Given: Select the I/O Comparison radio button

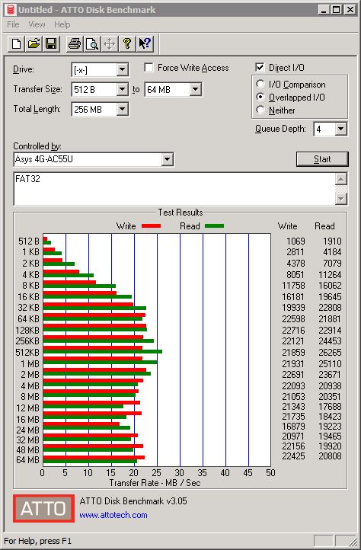Looking at the screenshot, I should point(260,85).
